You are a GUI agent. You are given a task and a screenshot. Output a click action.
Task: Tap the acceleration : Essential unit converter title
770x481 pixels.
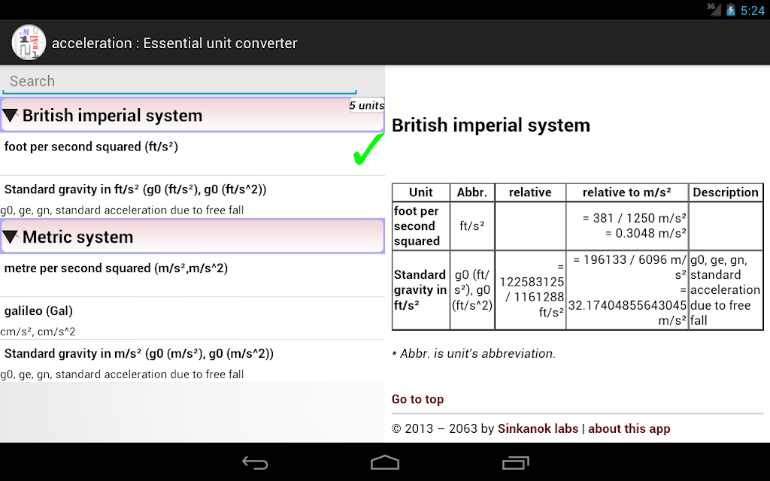[174, 43]
